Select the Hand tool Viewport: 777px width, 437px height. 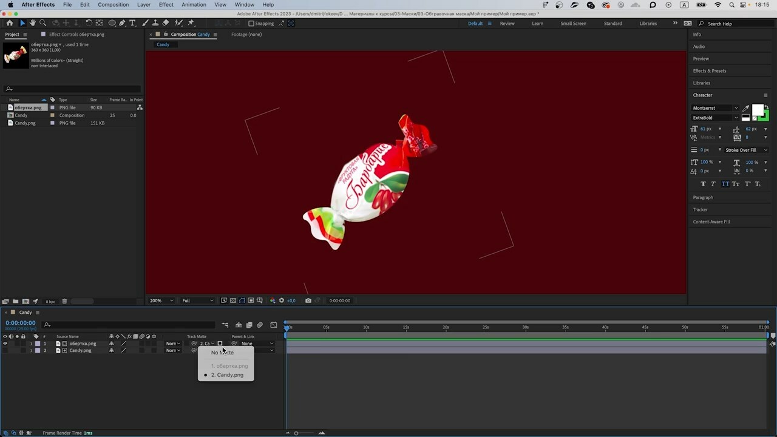click(x=33, y=23)
